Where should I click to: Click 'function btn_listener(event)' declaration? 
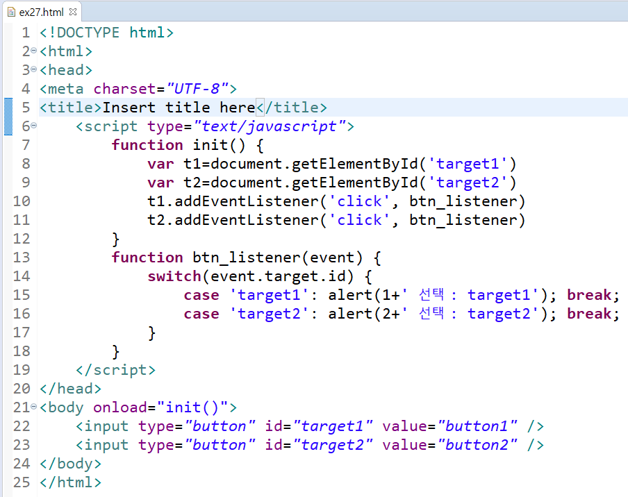click(237, 258)
